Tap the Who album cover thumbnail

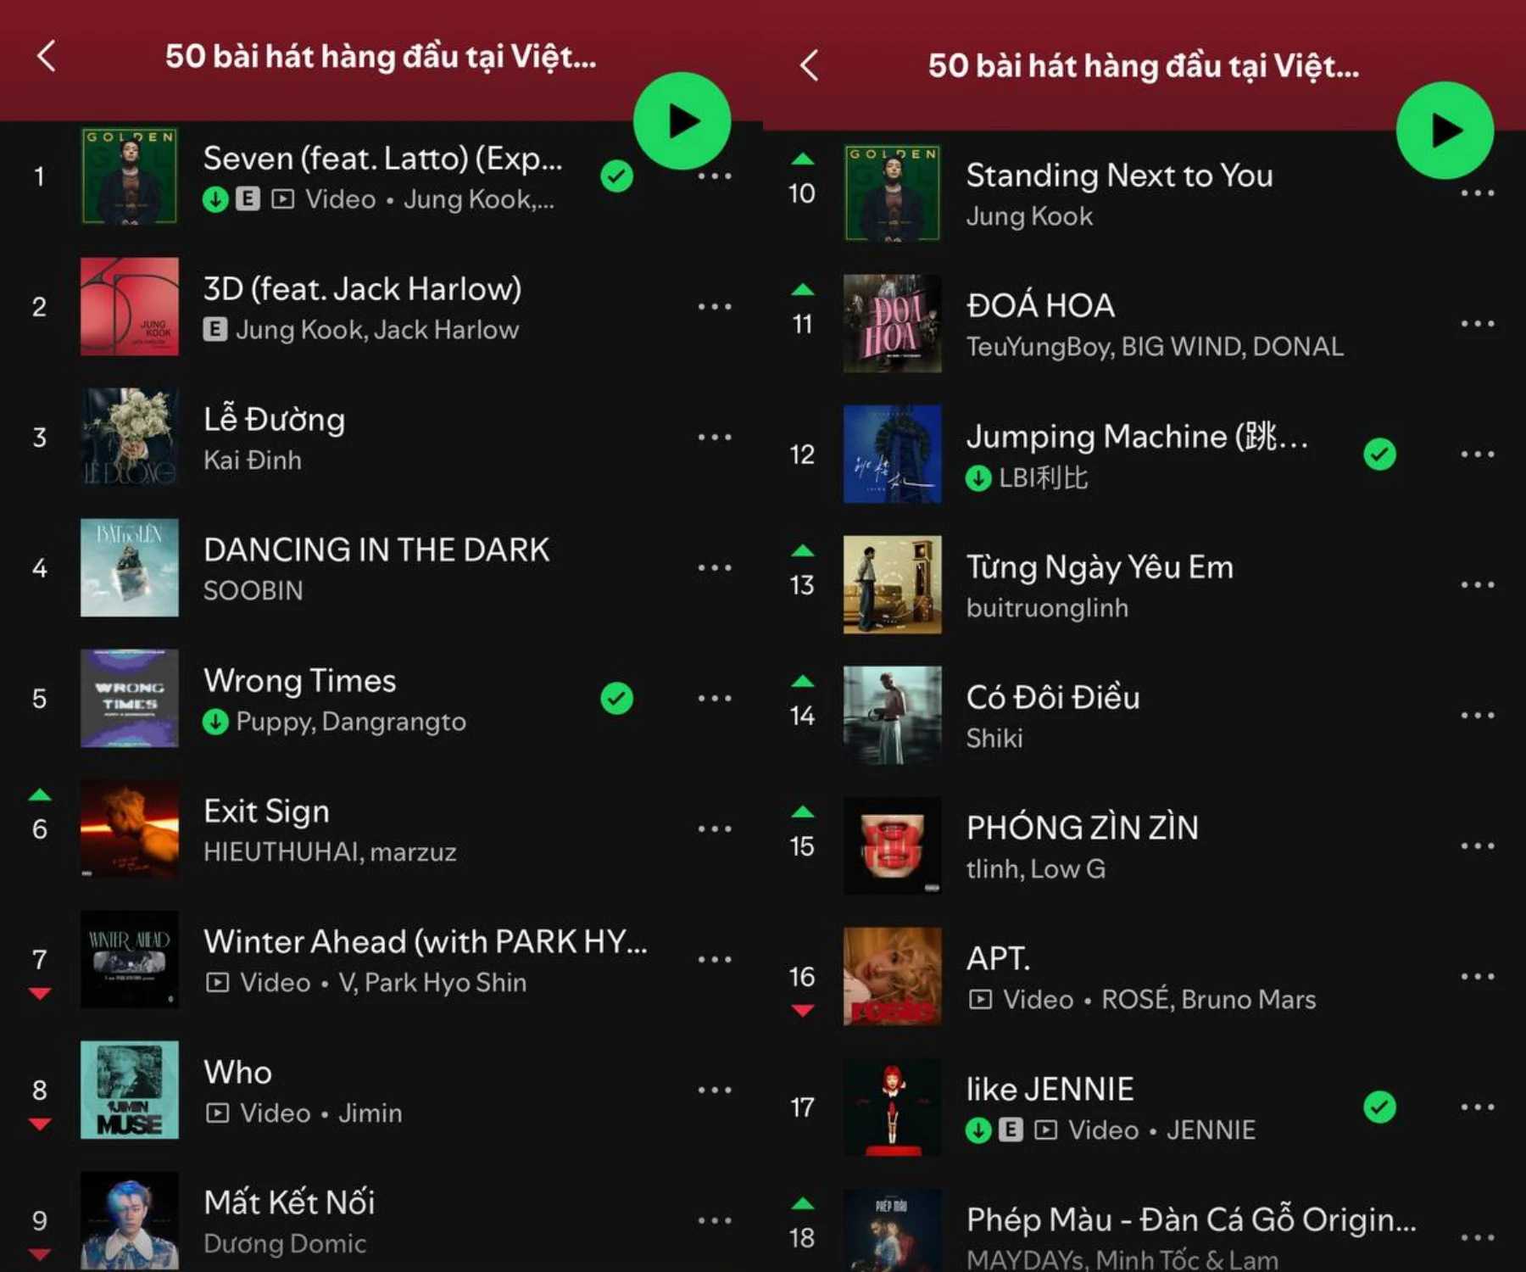point(129,1090)
